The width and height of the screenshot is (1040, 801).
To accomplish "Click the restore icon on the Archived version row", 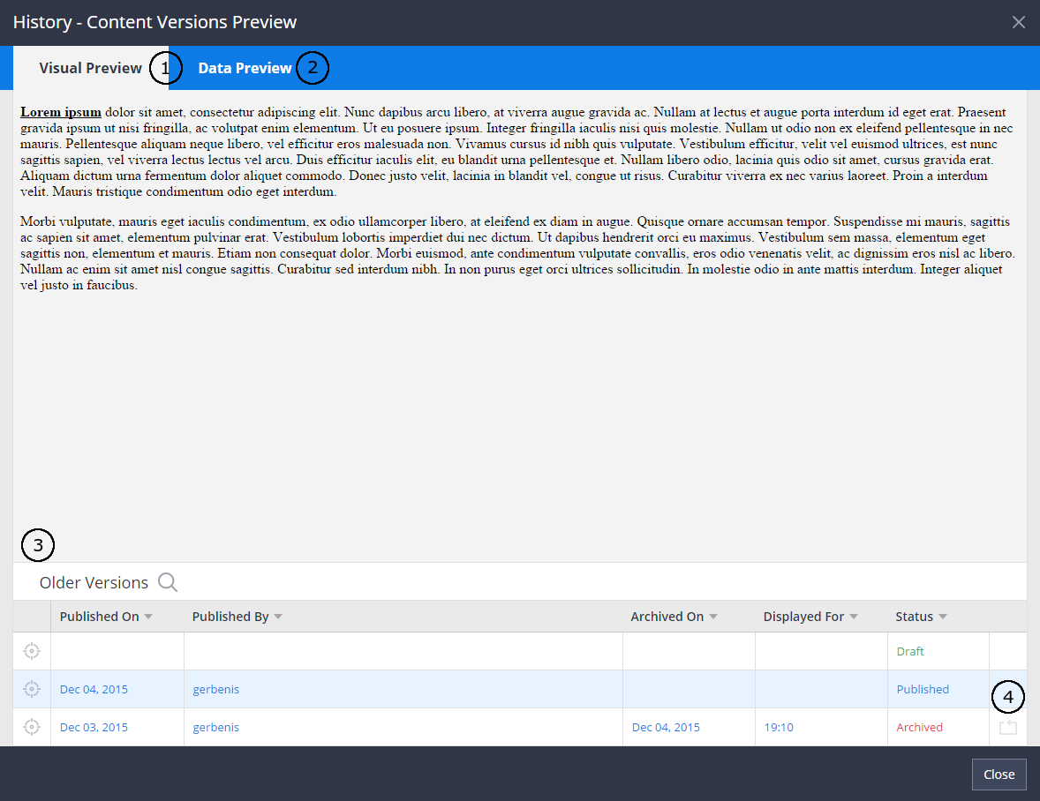I will coord(1007,727).
